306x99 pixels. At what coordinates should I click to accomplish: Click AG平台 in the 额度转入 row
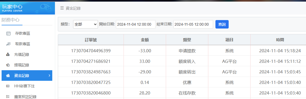(x=229, y=61)
